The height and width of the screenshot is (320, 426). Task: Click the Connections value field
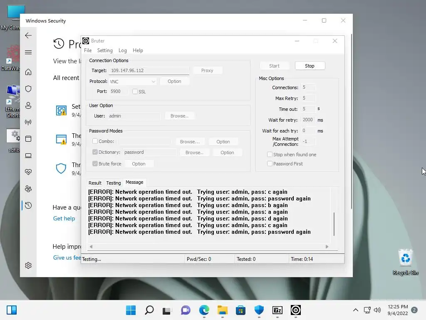pos(308,87)
